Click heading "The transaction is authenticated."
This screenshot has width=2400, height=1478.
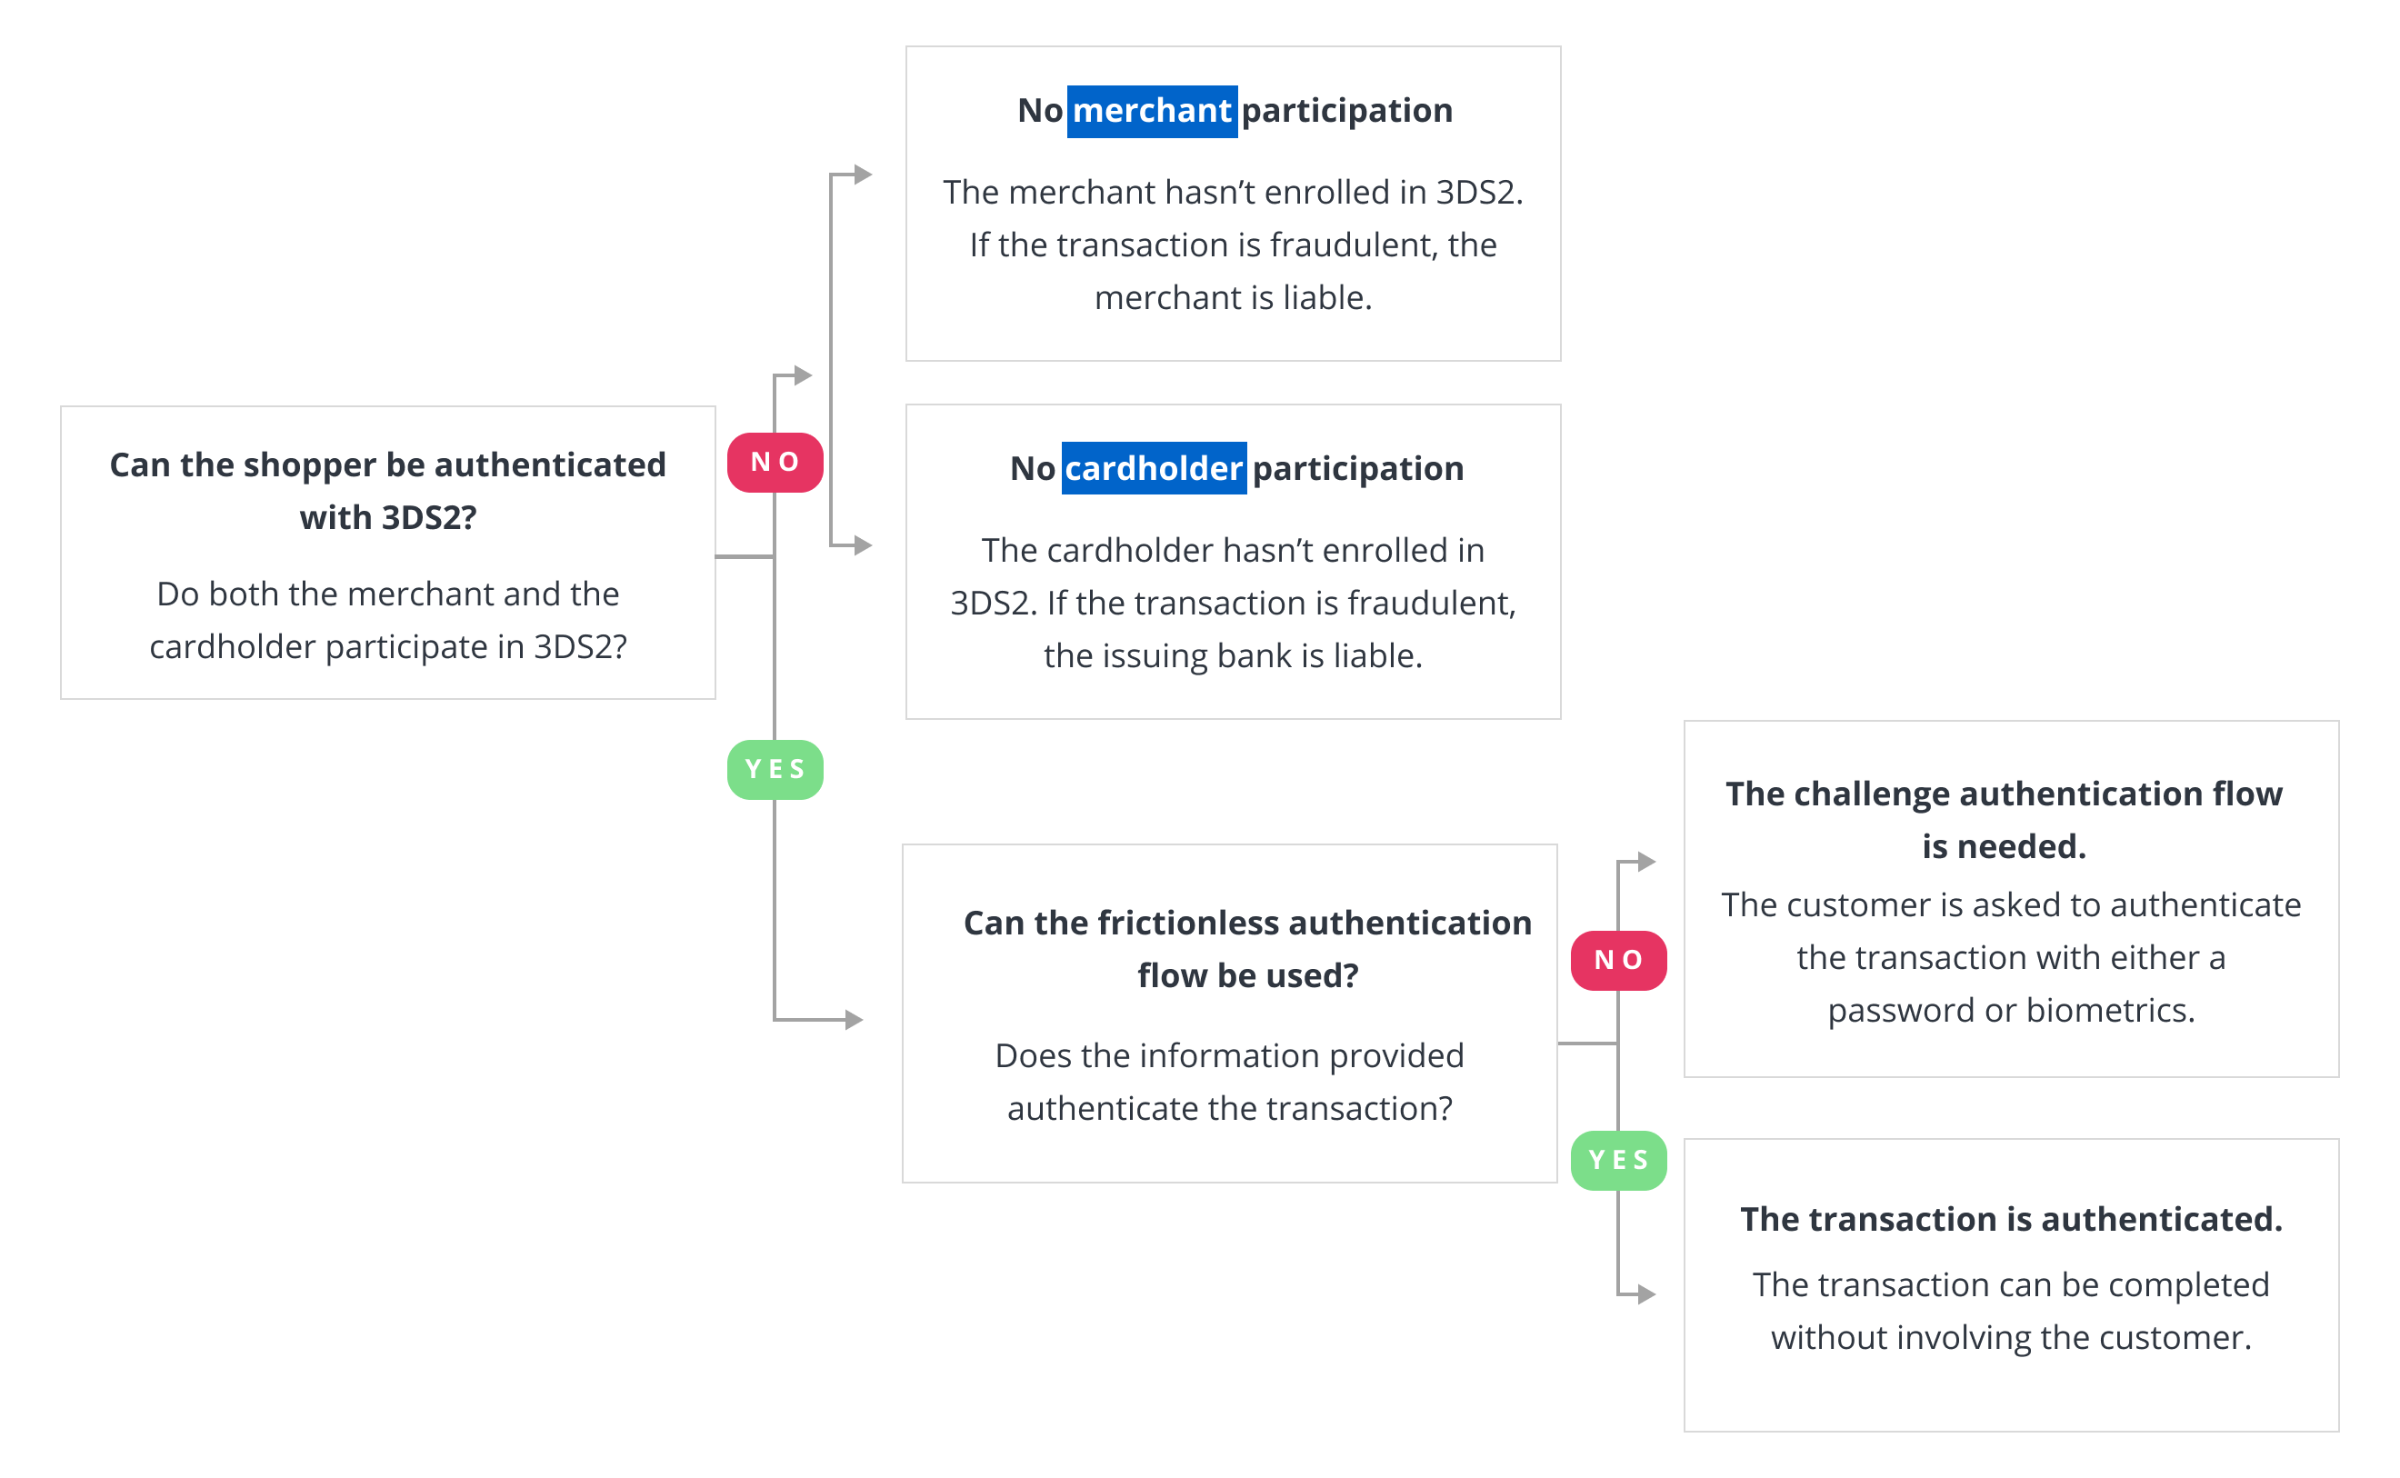(x=2010, y=1219)
